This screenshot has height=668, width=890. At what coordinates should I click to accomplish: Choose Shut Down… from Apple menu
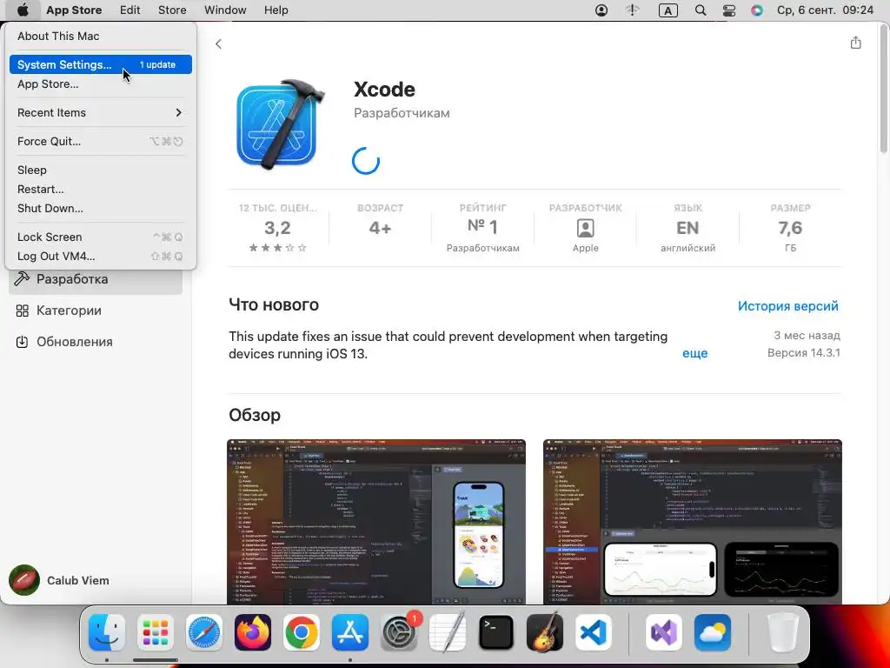(x=101, y=208)
